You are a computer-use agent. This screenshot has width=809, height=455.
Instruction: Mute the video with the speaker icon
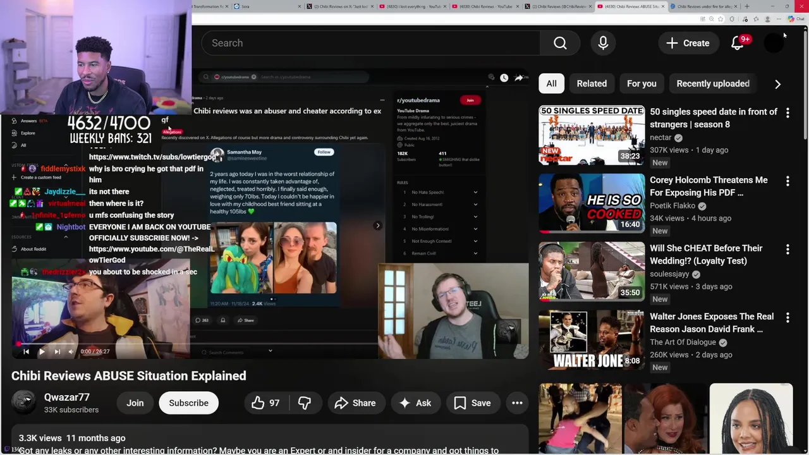coord(71,351)
